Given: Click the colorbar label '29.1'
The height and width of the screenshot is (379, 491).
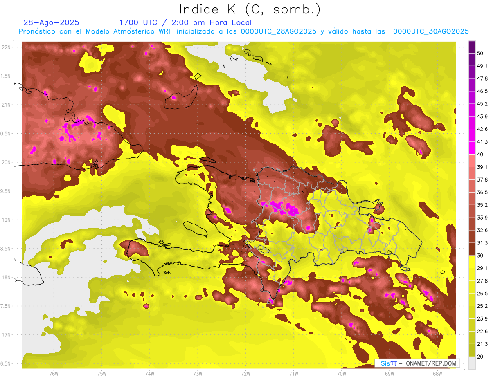Looking at the screenshot, I should [x=482, y=268].
